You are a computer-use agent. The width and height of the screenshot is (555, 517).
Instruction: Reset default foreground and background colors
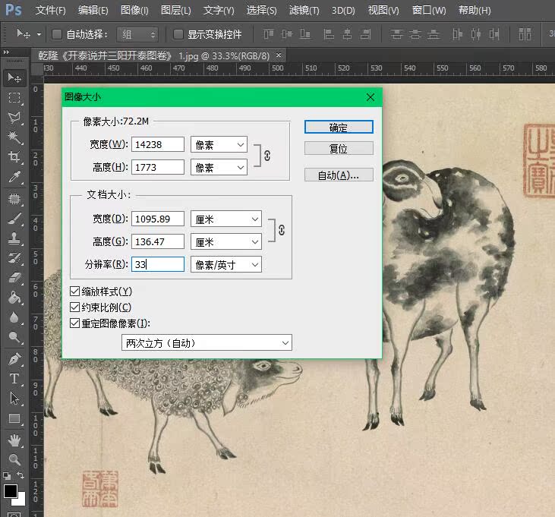[x=7, y=475]
